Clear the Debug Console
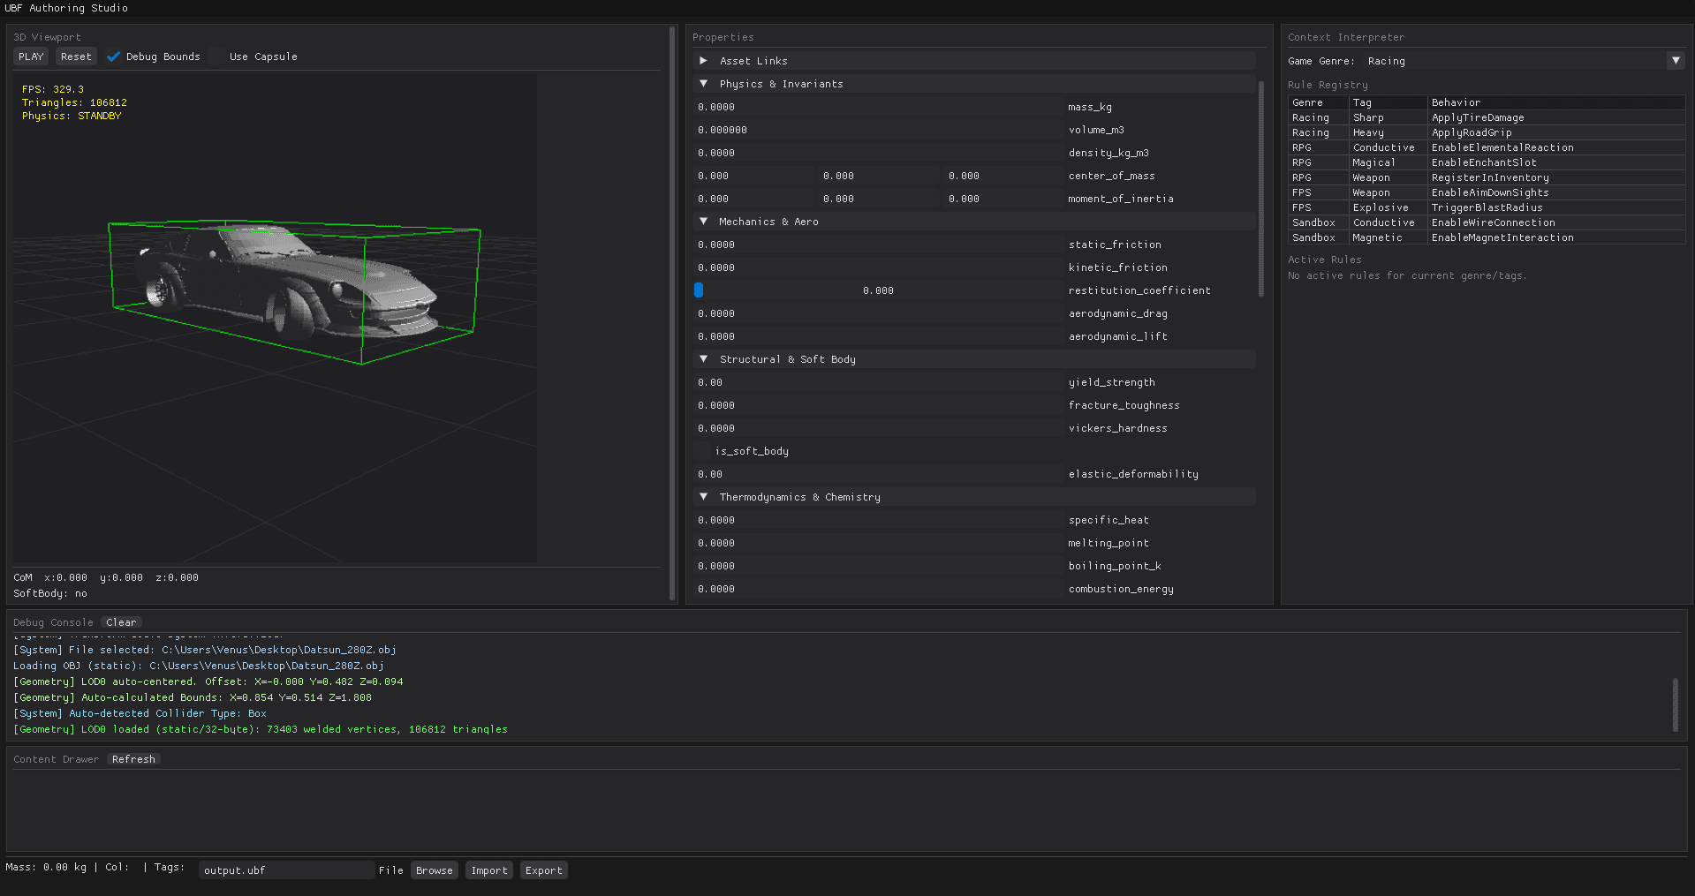This screenshot has width=1695, height=896. [120, 621]
